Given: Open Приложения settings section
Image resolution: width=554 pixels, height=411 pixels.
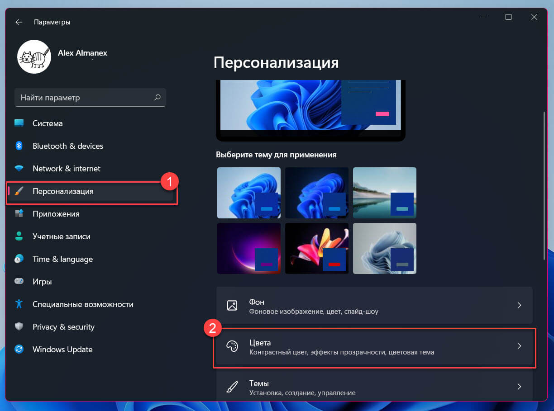Looking at the screenshot, I should tap(91, 214).
